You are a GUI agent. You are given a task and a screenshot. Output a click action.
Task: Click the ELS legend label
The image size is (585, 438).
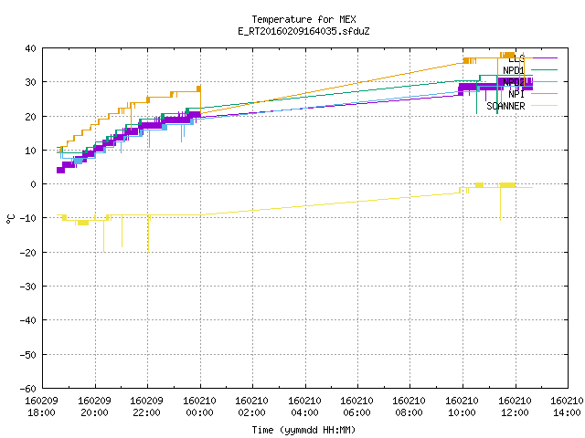click(516, 58)
